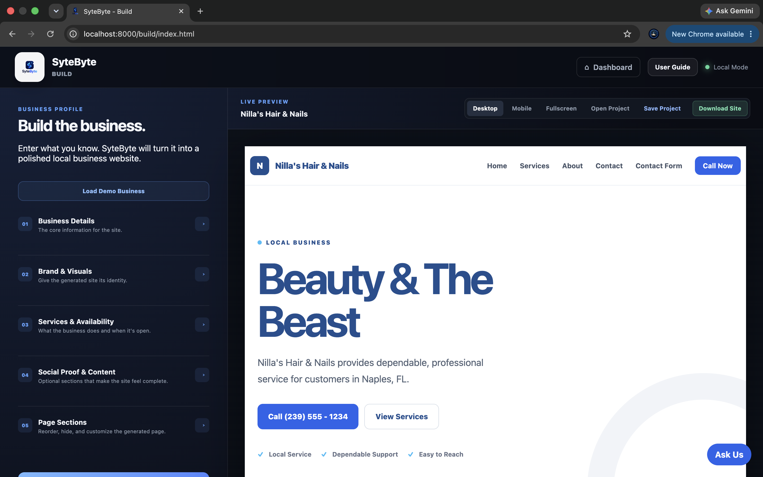Click the green Local Mode status dot
Screen dimensions: 763x477
click(707, 67)
